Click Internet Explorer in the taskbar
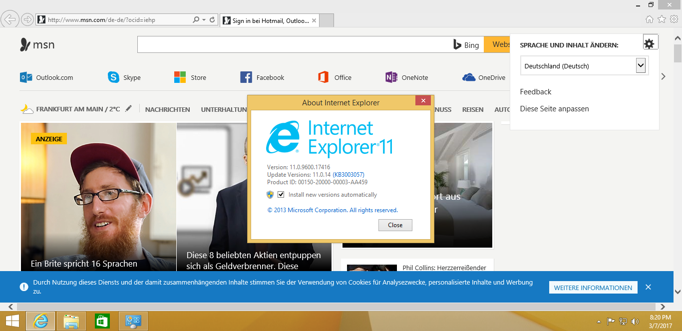This screenshot has height=331, width=682. click(x=40, y=321)
